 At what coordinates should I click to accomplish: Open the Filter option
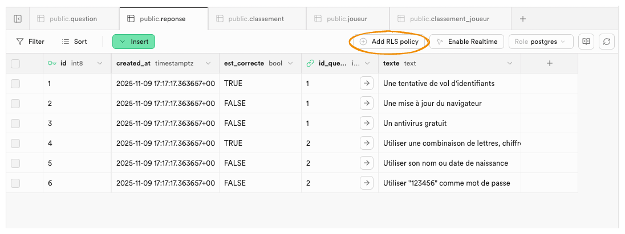[x=30, y=42]
